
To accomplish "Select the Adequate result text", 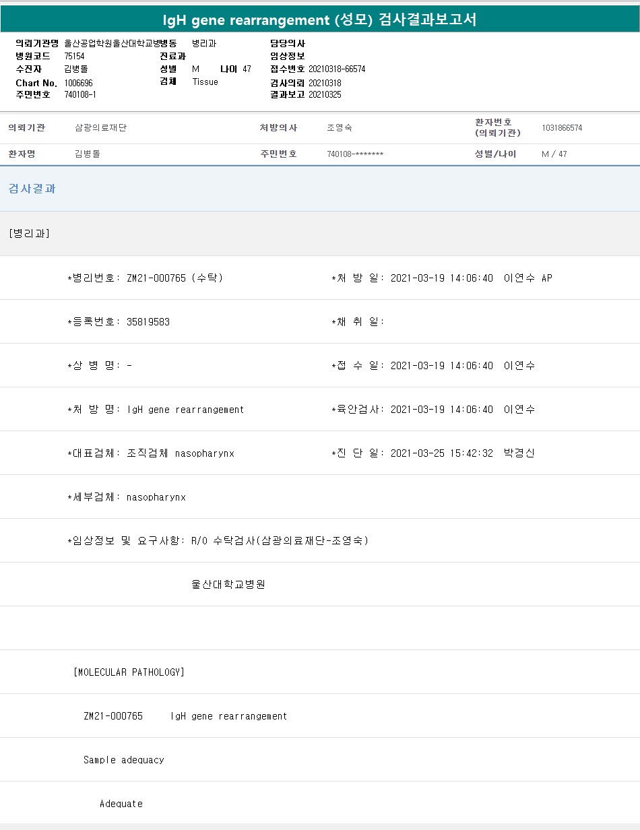I will [x=121, y=804].
